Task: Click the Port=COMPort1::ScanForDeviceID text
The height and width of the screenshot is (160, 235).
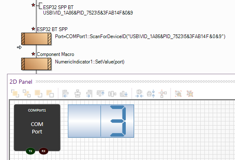Action: point(140,36)
